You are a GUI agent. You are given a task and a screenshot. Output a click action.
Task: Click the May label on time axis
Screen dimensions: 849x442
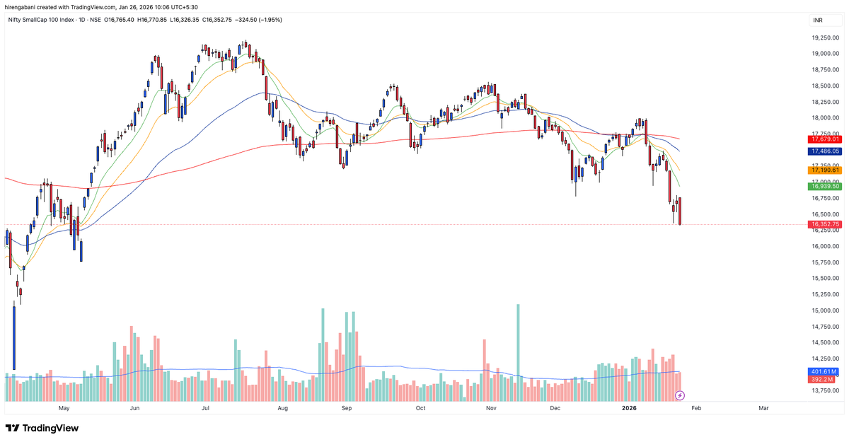(64, 408)
